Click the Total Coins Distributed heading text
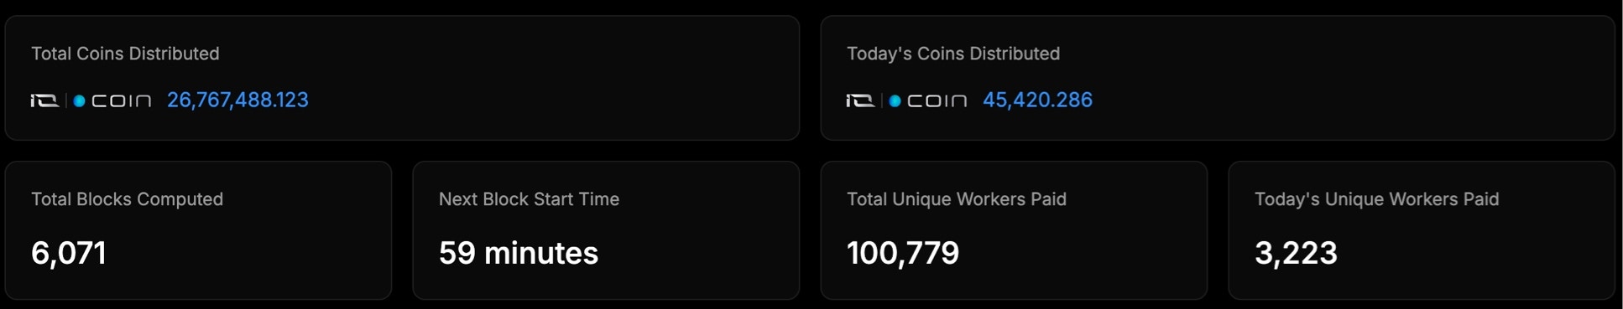Viewport: 1623px width, 309px height. (125, 54)
